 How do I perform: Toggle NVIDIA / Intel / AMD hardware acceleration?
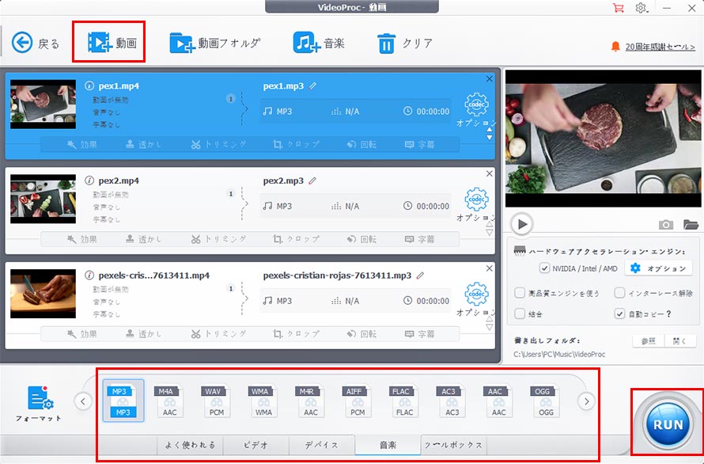click(544, 268)
